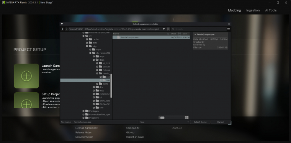Open the hamburger options menu of the dialog

coord(229,29)
